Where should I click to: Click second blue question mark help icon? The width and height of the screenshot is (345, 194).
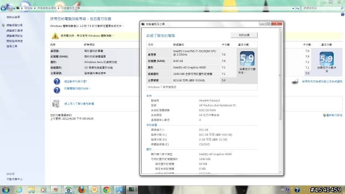[x=57, y=90]
